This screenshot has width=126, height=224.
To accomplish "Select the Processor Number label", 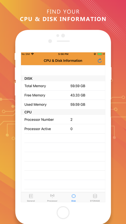I will [39, 120].
